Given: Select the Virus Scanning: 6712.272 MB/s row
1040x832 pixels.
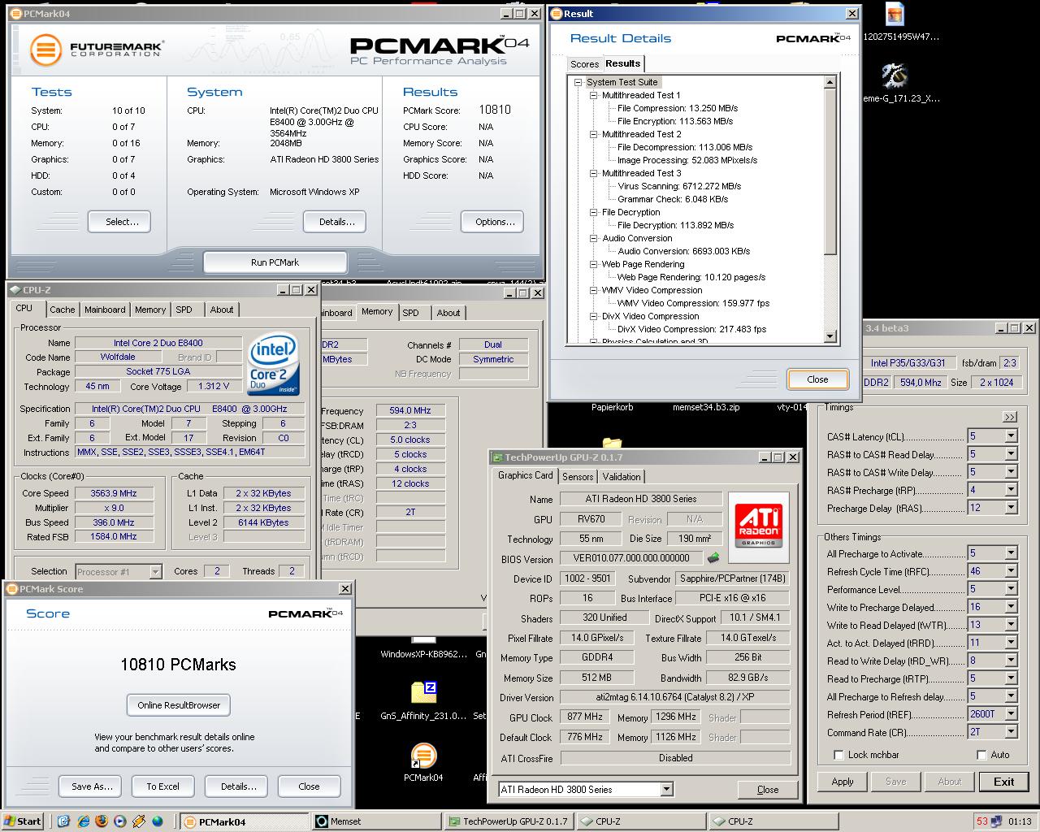Looking at the screenshot, I should [x=678, y=186].
